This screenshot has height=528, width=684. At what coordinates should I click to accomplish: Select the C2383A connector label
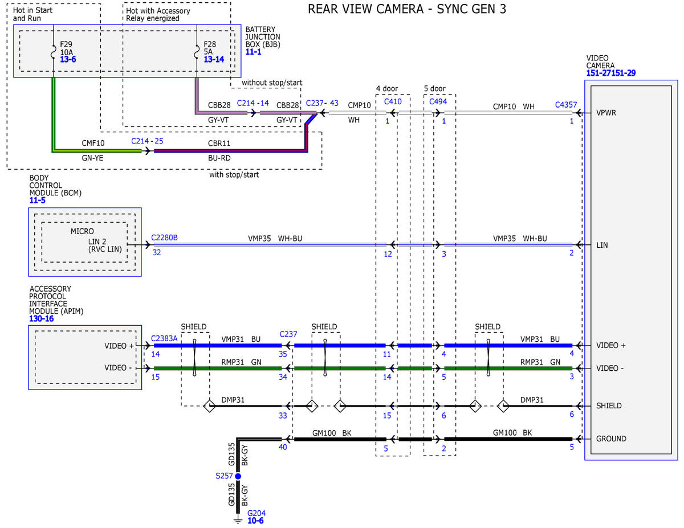point(164,338)
